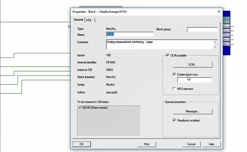Click the block icon name input field
Image resolution: width=247 pixels, height=152 pixels.
tap(194, 80)
